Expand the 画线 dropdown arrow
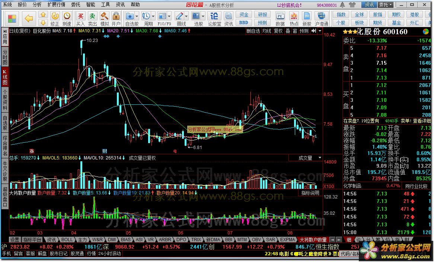 point(186,16)
